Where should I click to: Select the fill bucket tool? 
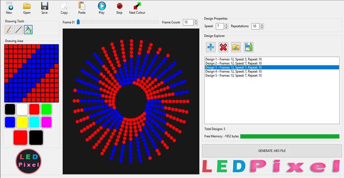point(28,30)
